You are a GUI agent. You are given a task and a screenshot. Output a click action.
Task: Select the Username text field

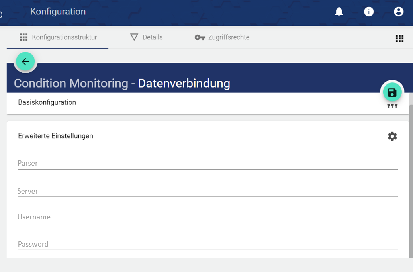click(207, 217)
